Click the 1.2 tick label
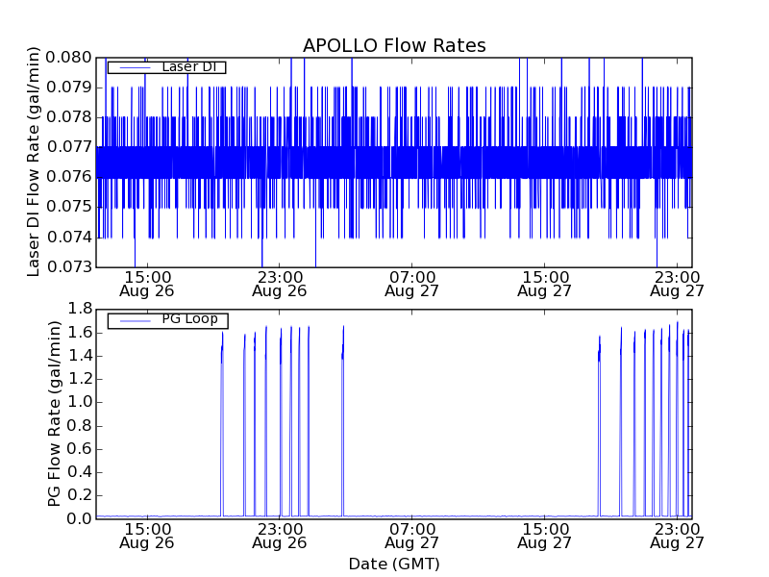 pyautogui.click(x=80, y=379)
